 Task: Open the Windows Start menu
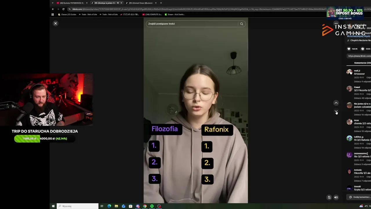coord(53,206)
